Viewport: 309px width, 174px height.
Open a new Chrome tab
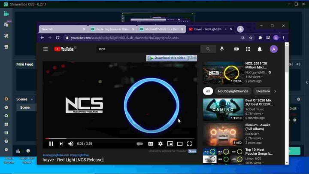(240, 29)
